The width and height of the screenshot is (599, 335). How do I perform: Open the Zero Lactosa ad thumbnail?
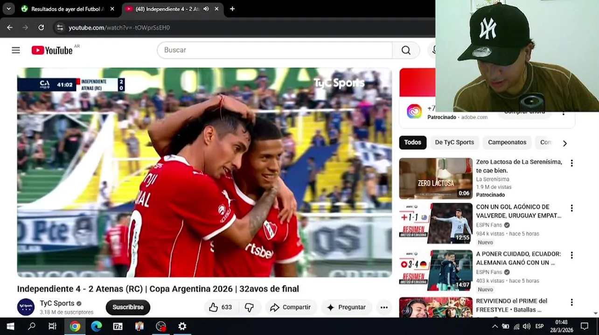click(x=436, y=178)
